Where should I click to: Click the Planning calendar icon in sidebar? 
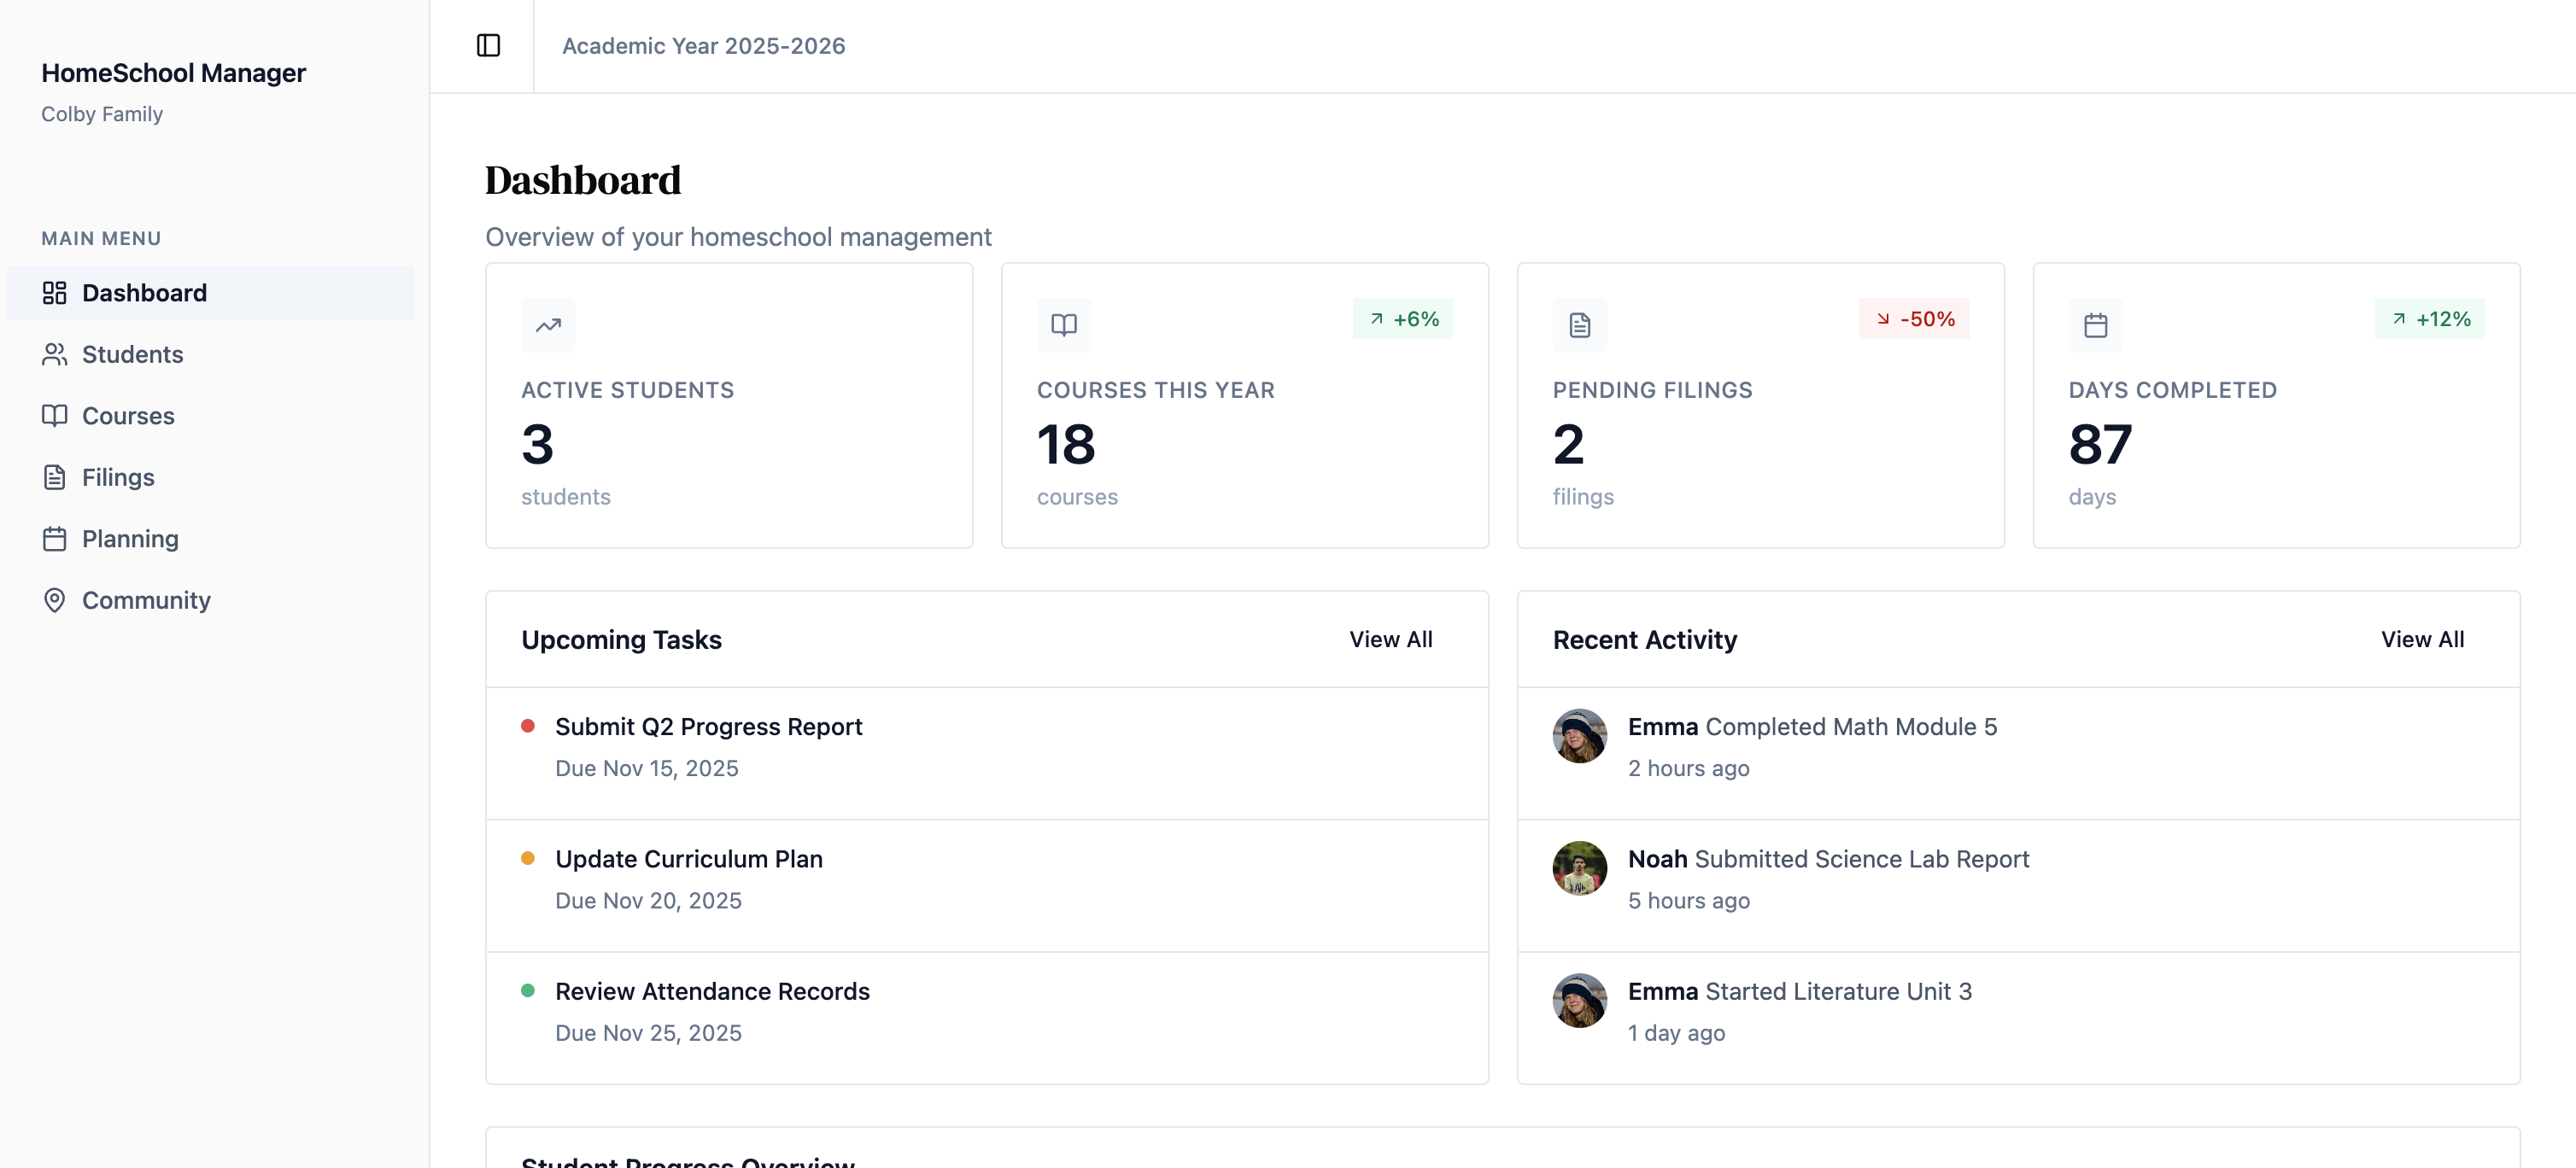point(54,539)
